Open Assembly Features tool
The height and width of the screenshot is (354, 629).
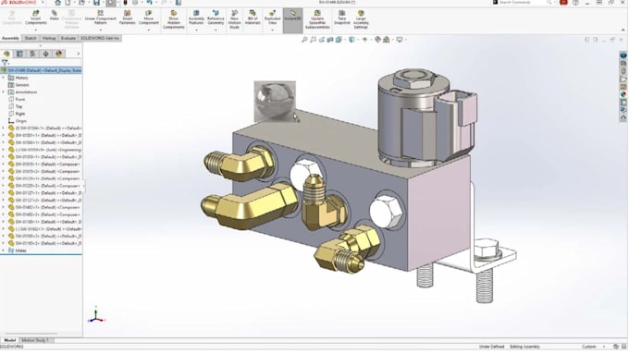coord(196,18)
